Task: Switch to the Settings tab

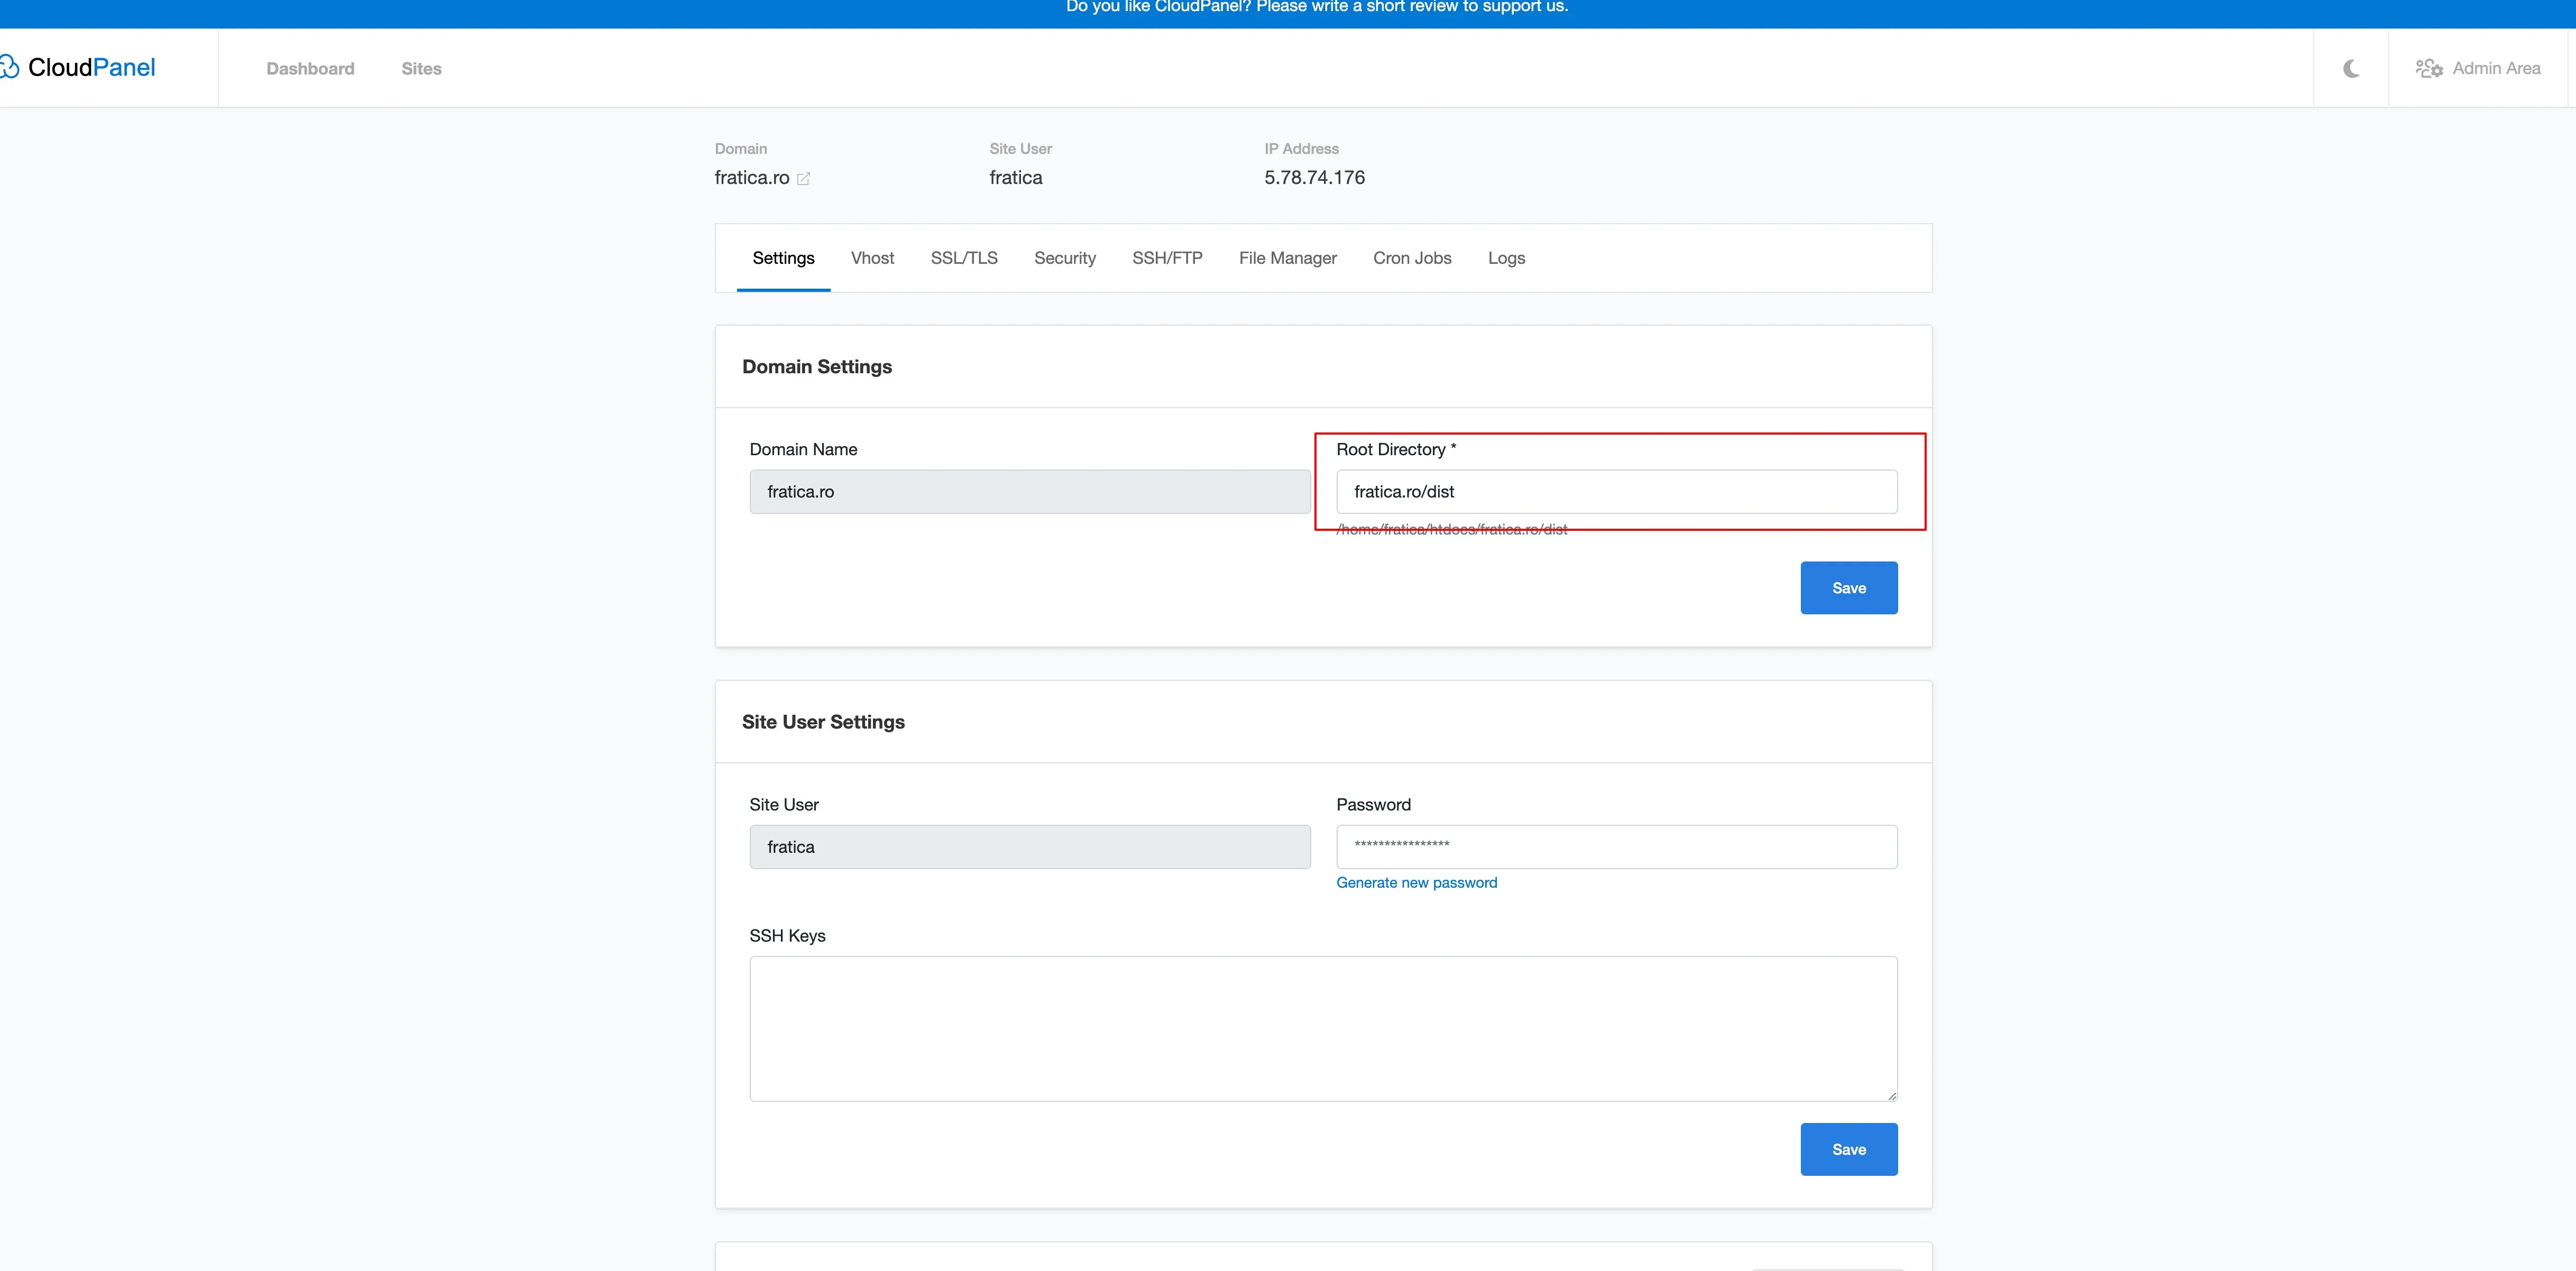Action: pyautogui.click(x=783, y=258)
